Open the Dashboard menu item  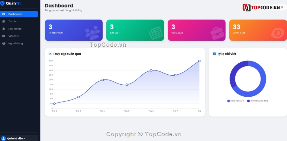pos(19,14)
